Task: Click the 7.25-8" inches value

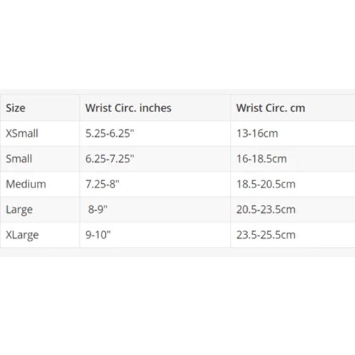Action: point(103,184)
